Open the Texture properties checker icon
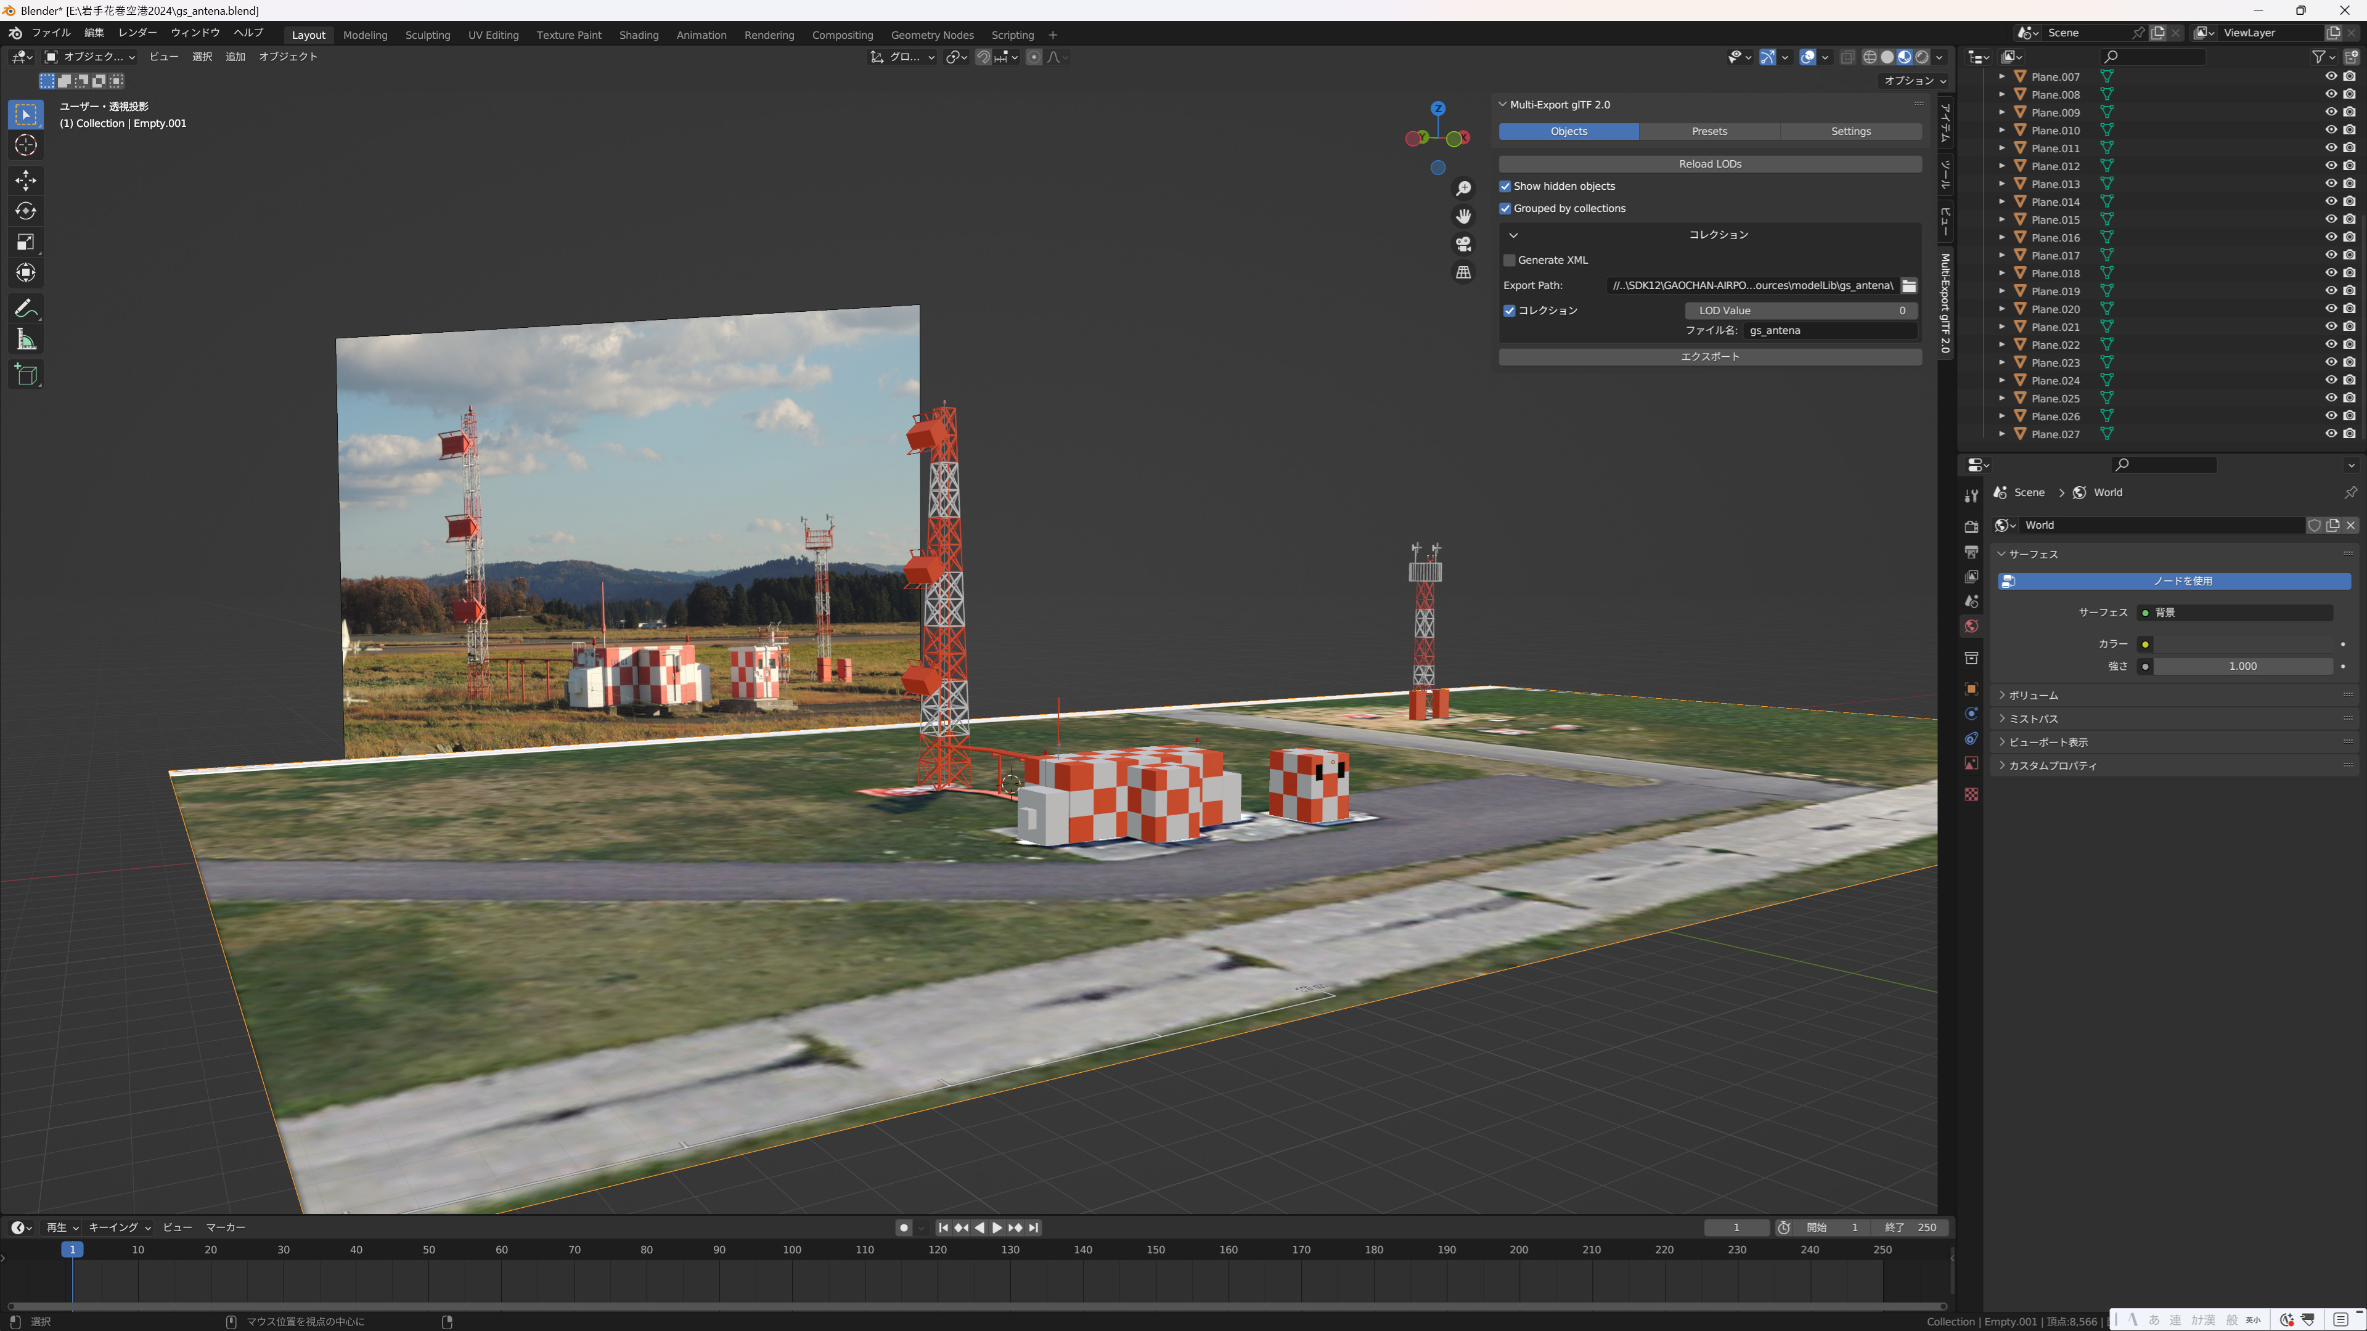Screen dimensions: 2367x1331 point(1971,794)
